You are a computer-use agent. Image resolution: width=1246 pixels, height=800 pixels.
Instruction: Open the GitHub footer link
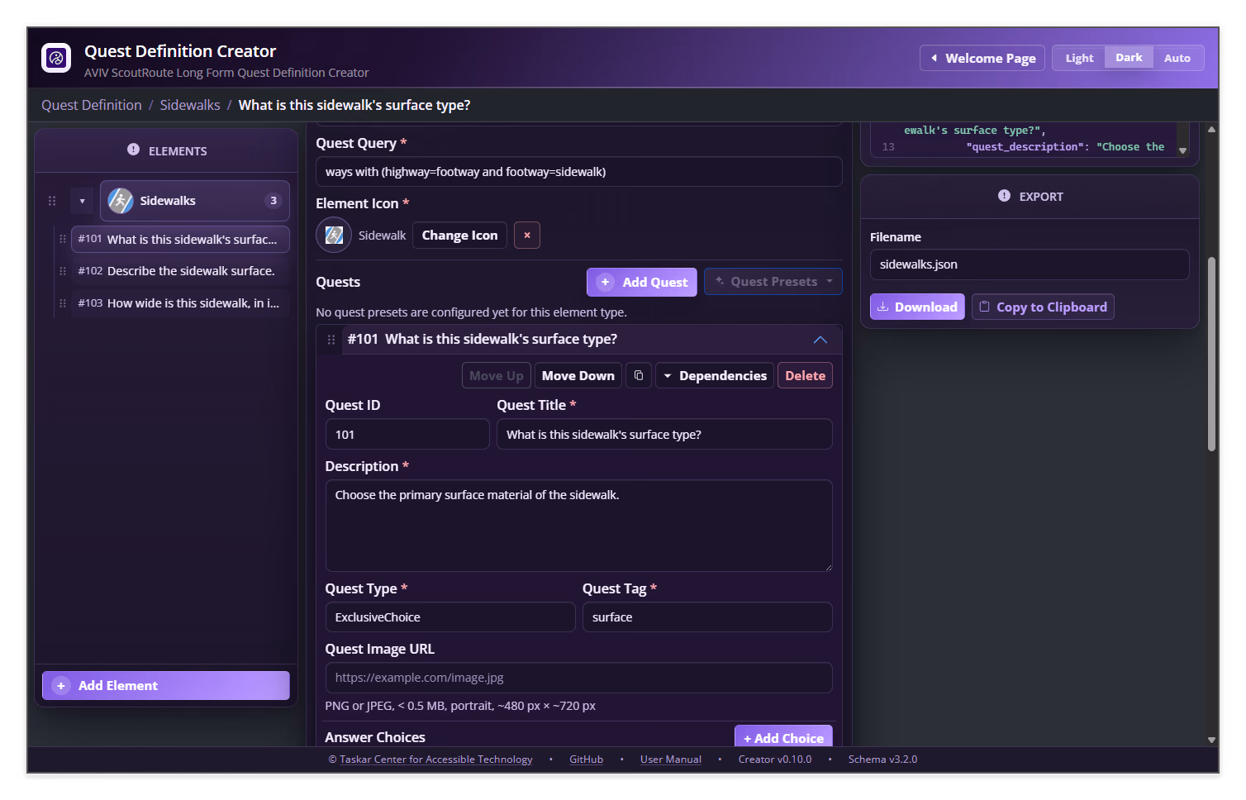(586, 760)
